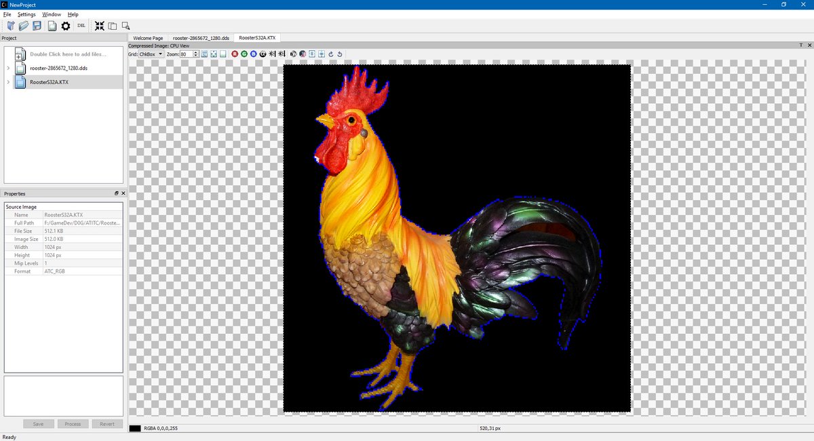
Task: Open the Grid ChkBox dropdown
Action: tap(151, 54)
